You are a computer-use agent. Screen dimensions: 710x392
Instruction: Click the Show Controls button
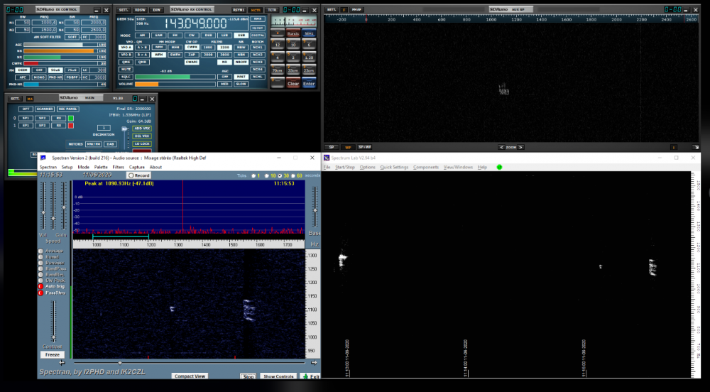[278, 376]
